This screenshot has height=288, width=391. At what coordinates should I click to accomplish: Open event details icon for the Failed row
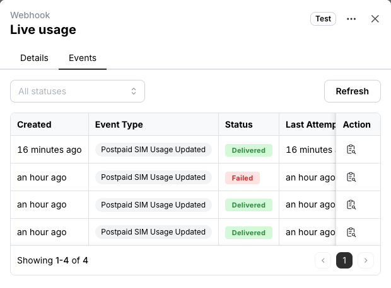[x=351, y=177]
